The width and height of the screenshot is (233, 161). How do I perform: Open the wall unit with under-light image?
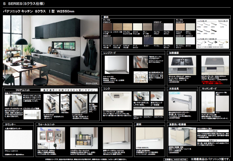(x=117, y=138)
